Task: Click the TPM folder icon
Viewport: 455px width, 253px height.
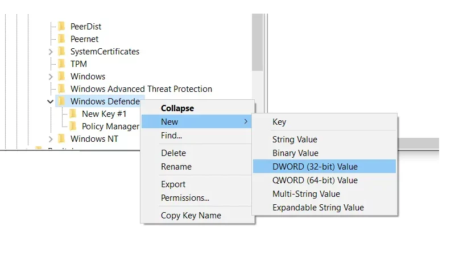Action: click(x=61, y=64)
